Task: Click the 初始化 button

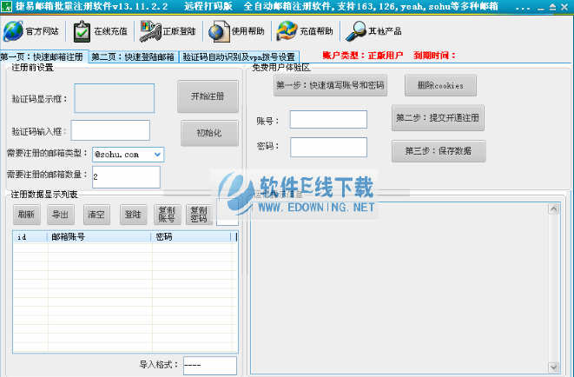Action: pyautogui.click(x=208, y=134)
